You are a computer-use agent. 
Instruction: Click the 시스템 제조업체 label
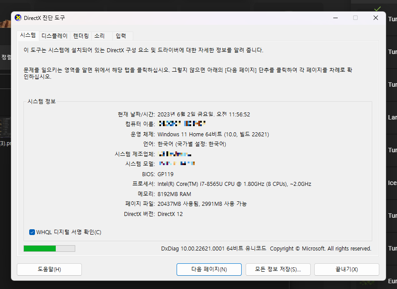coord(135,154)
